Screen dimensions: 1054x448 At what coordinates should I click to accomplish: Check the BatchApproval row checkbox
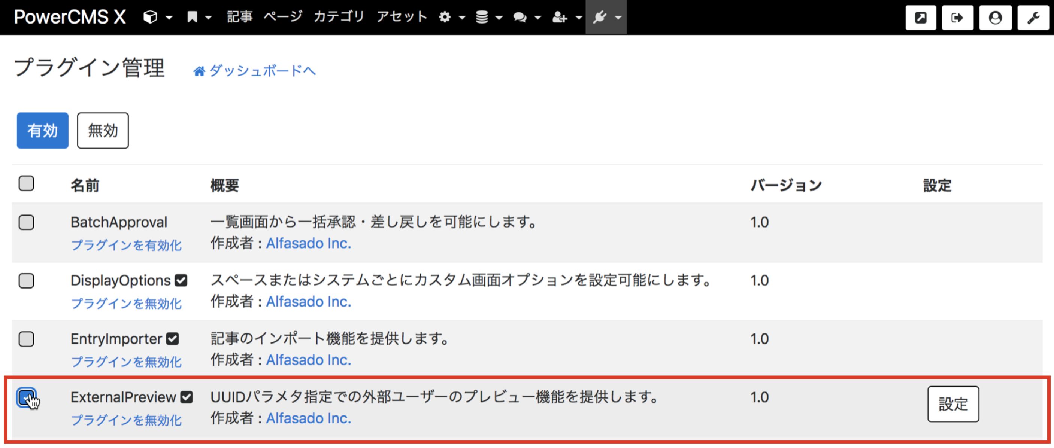click(x=26, y=222)
